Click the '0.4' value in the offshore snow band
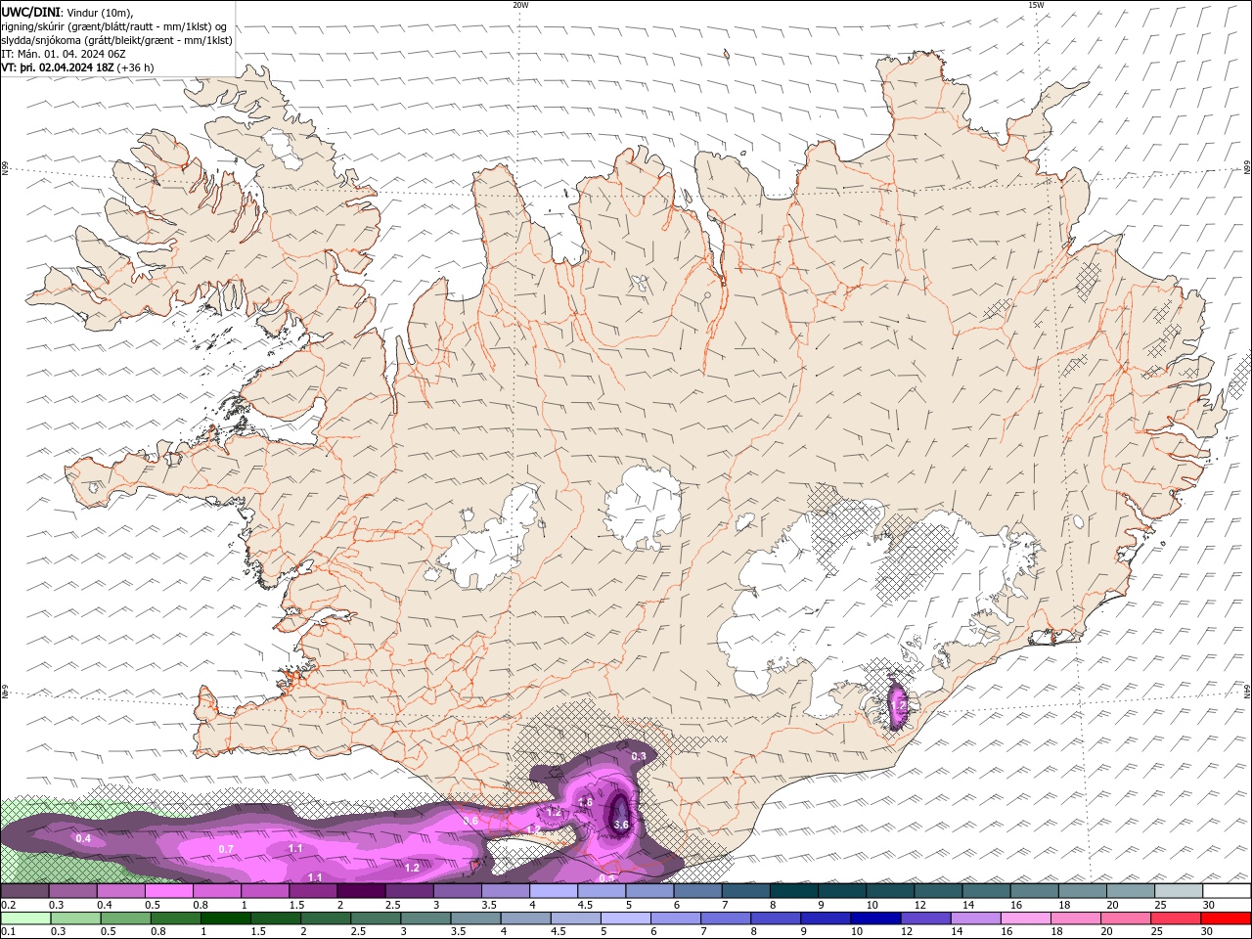Image resolution: width=1252 pixels, height=939 pixels. [x=83, y=839]
